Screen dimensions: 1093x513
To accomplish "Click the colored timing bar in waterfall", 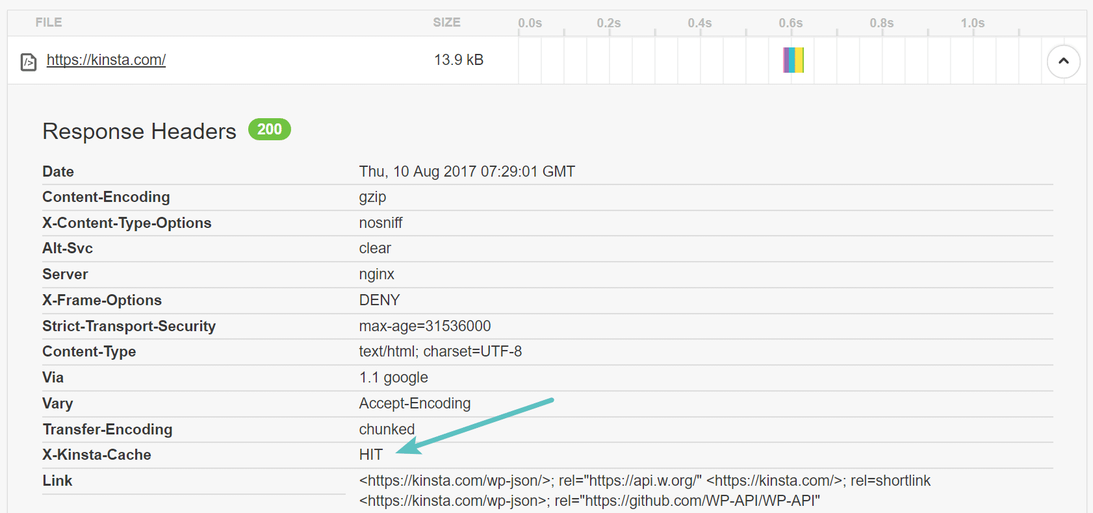I will click(x=793, y=60).
